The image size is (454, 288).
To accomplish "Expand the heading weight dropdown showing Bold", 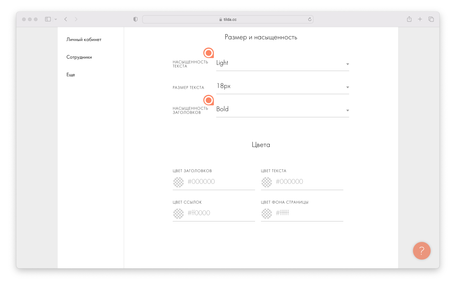I will (x=283, y=110).
